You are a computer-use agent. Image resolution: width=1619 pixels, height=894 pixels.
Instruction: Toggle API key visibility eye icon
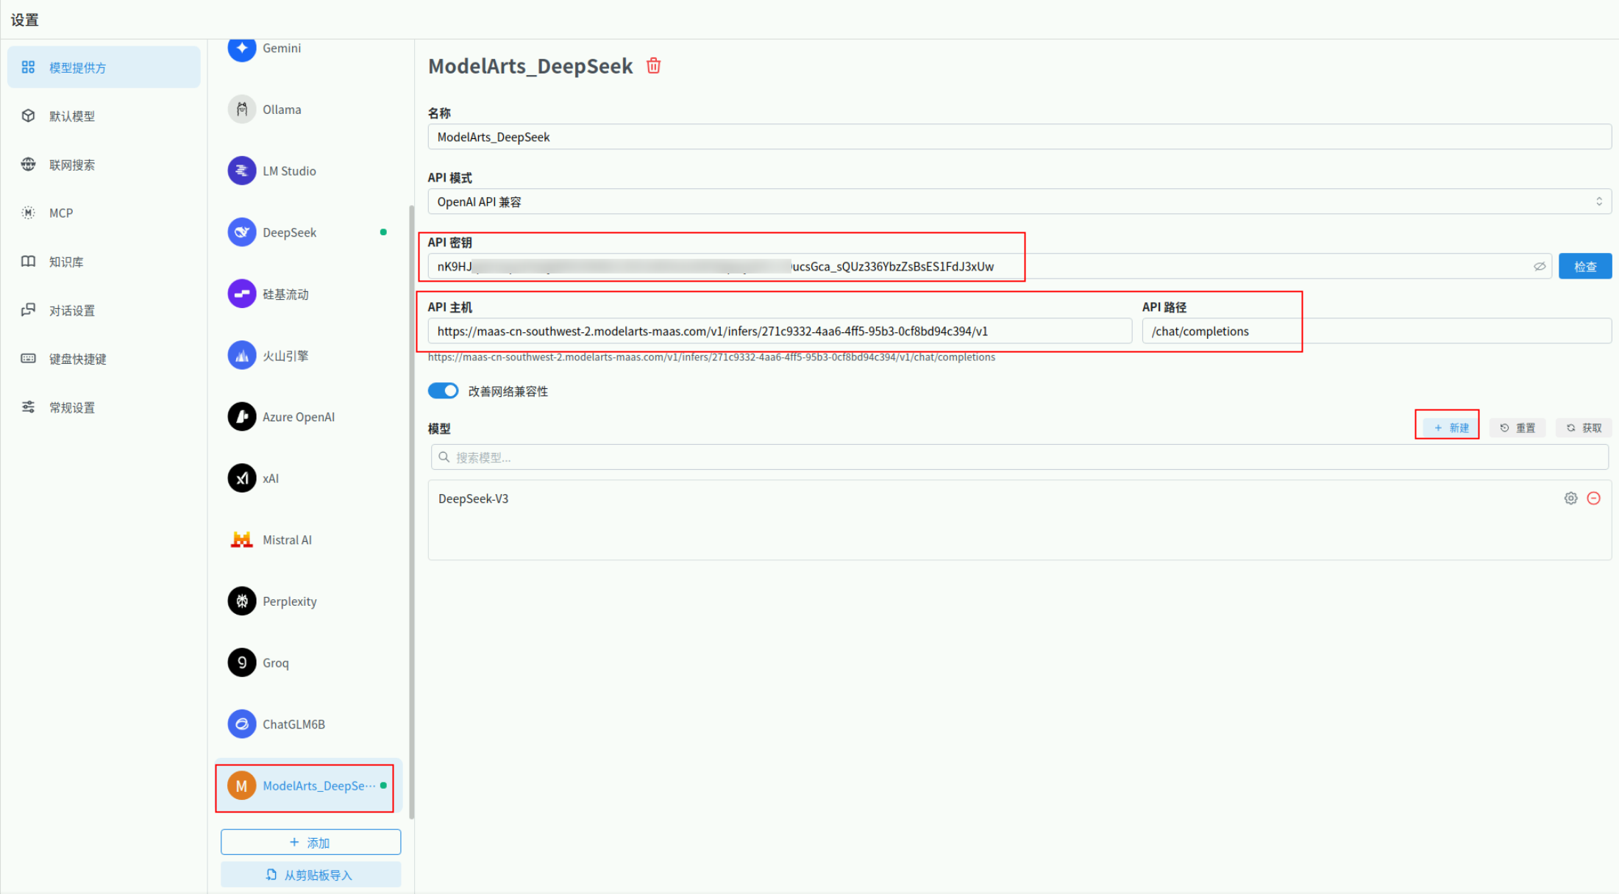click(x=1539, y=267)
